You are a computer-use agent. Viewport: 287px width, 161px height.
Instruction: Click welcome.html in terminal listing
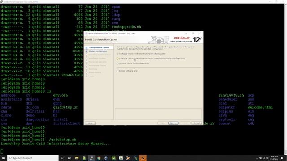point(260,107)
